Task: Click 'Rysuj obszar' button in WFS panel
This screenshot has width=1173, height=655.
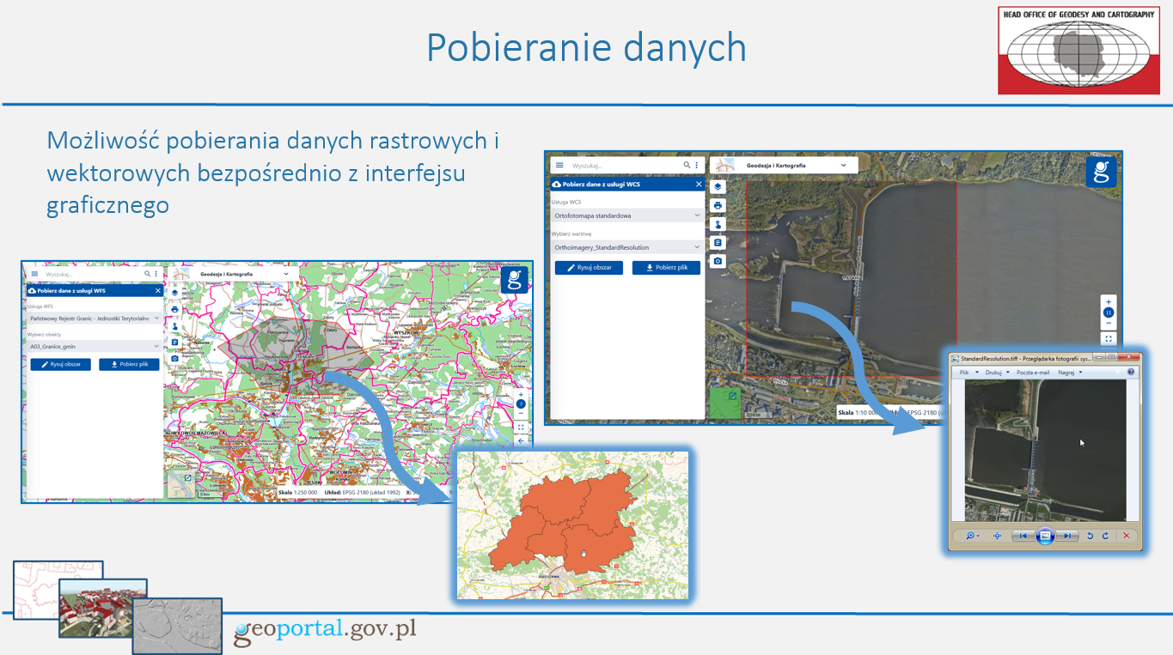Action: (x=60, y=364)
